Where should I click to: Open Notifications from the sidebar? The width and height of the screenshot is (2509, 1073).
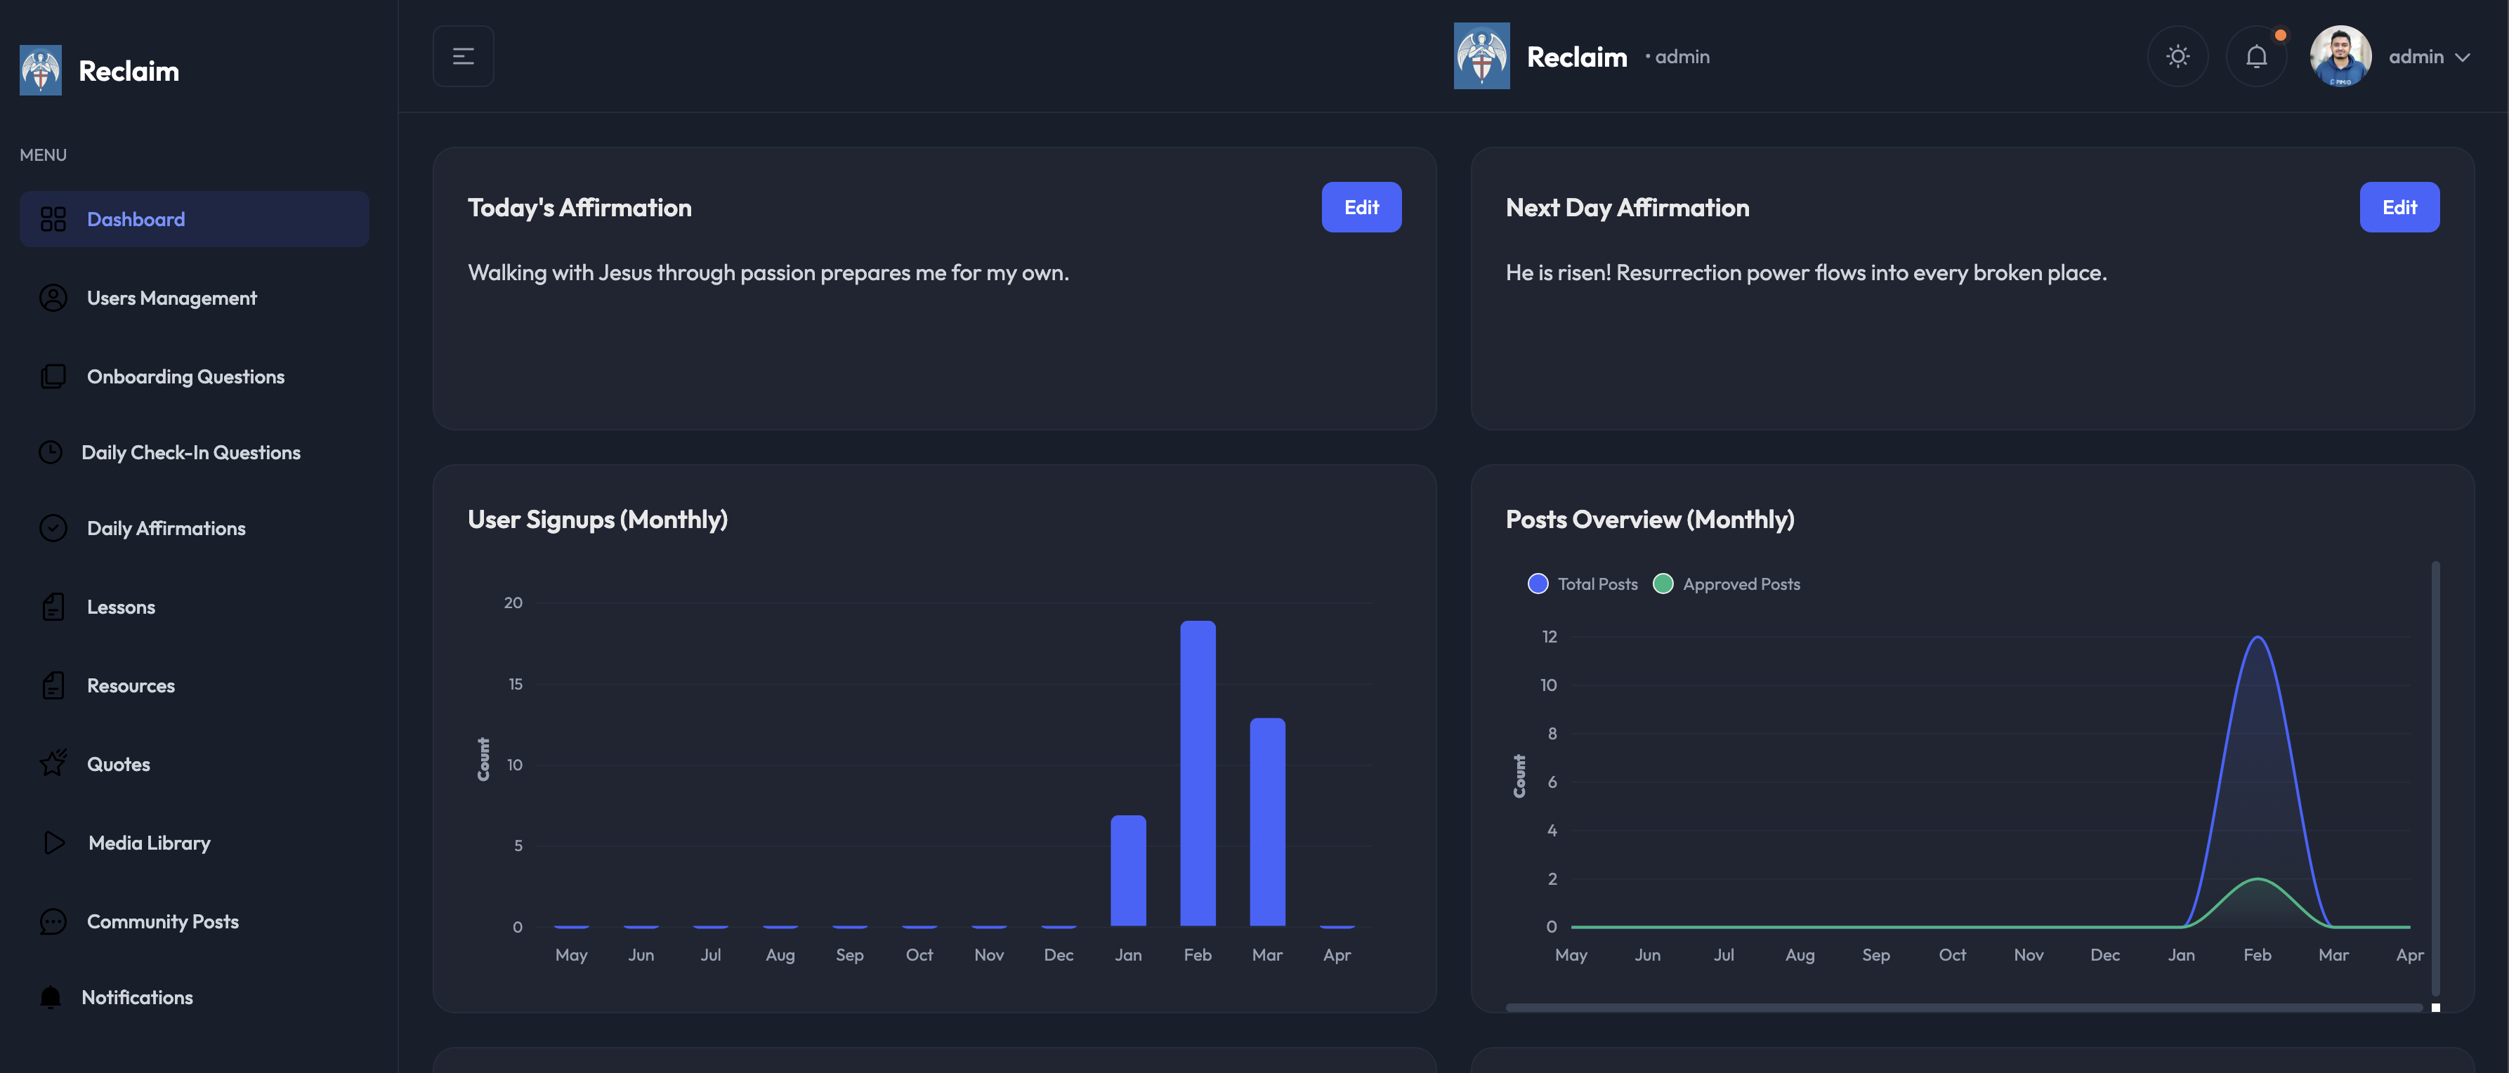194,997
